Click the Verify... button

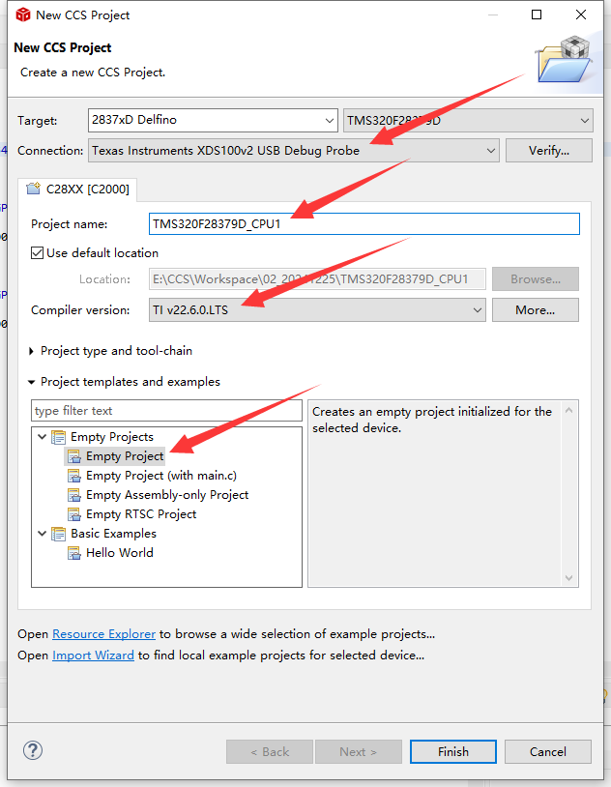point(549,151)
